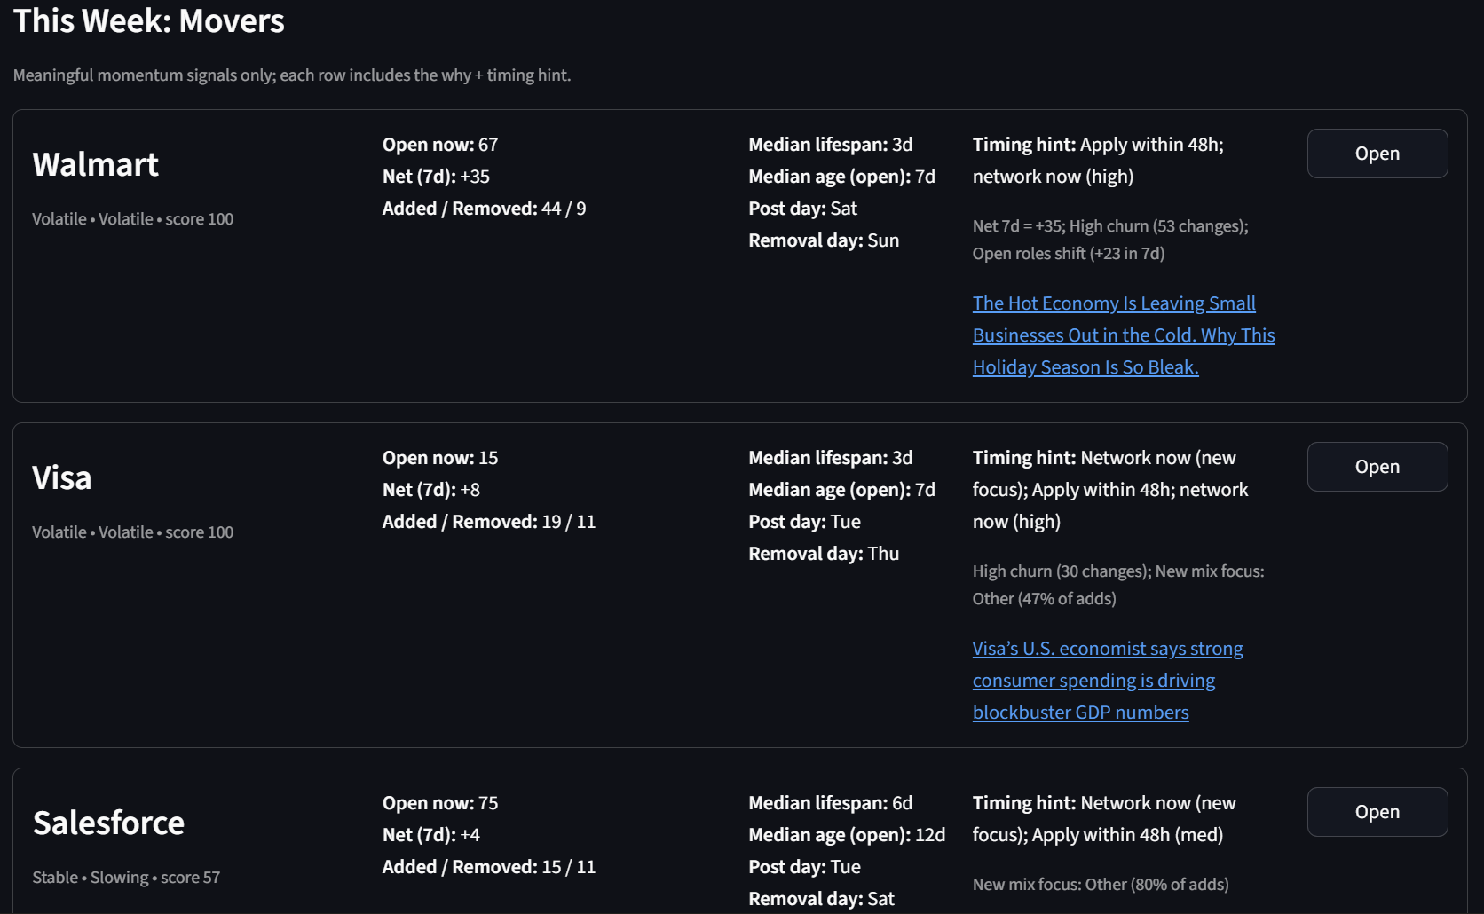
Task: Click Visa's Volatile score 100 label
Action: [133, 532]
